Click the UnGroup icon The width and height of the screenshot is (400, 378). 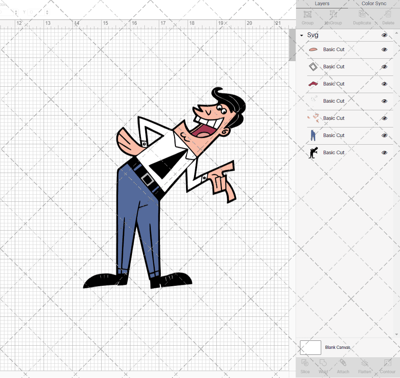point(333,14)
